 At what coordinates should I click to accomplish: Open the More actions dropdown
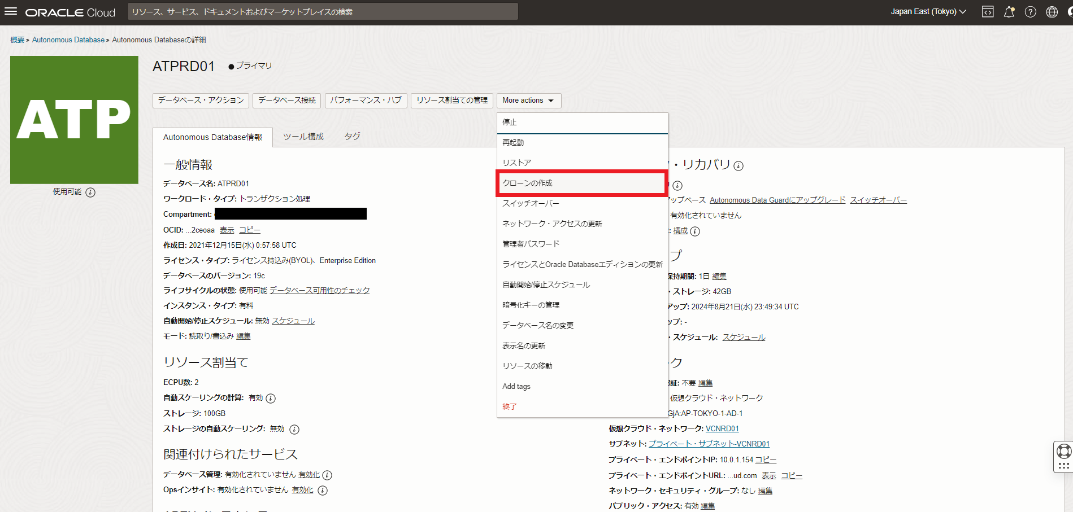coord(528,100)
